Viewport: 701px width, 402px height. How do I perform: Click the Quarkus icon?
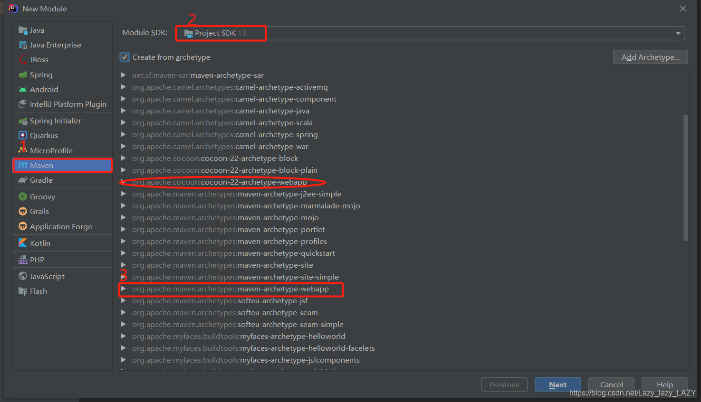coord(23,136)
